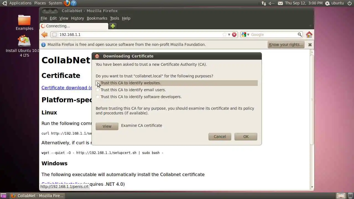The image size is (354, 199).
Task: Click the Back arrow in Firefox toolbar
Action: pos(44,35)
